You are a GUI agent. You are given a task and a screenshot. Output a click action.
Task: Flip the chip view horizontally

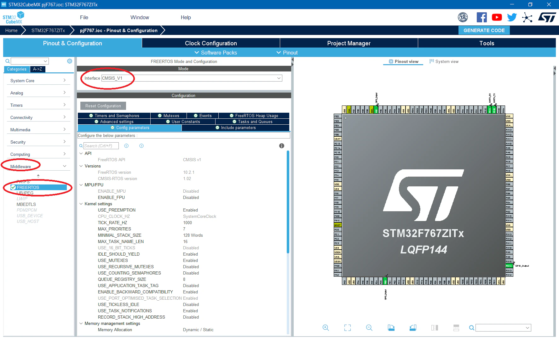(x=435, y=328)
